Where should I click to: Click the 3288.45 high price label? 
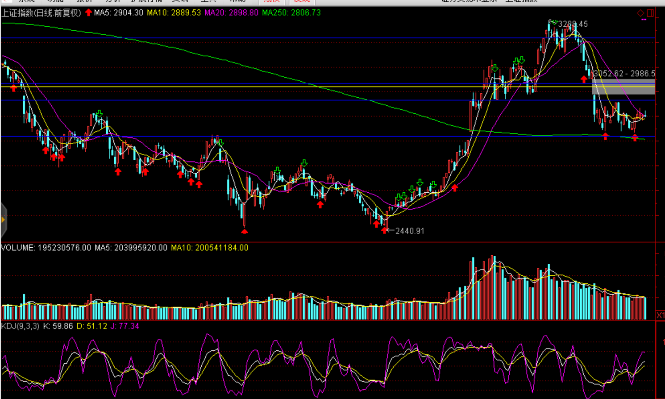click(x=573, y=24)
